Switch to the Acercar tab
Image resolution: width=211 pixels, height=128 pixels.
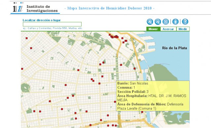pyautogui.click(x=168, y=29)
